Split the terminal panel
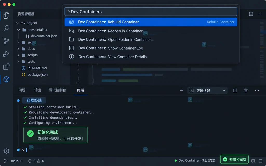Viewport: 266px width, 166px height. coord(235,91)
